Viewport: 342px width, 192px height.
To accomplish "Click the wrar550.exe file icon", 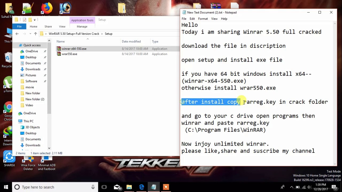I will click(59, 54).
